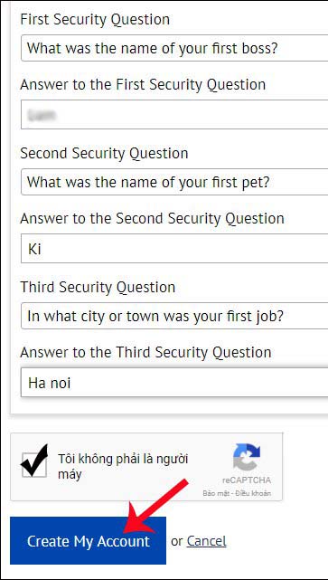Click the reCAPTCHA logo icon

point(247,457)
